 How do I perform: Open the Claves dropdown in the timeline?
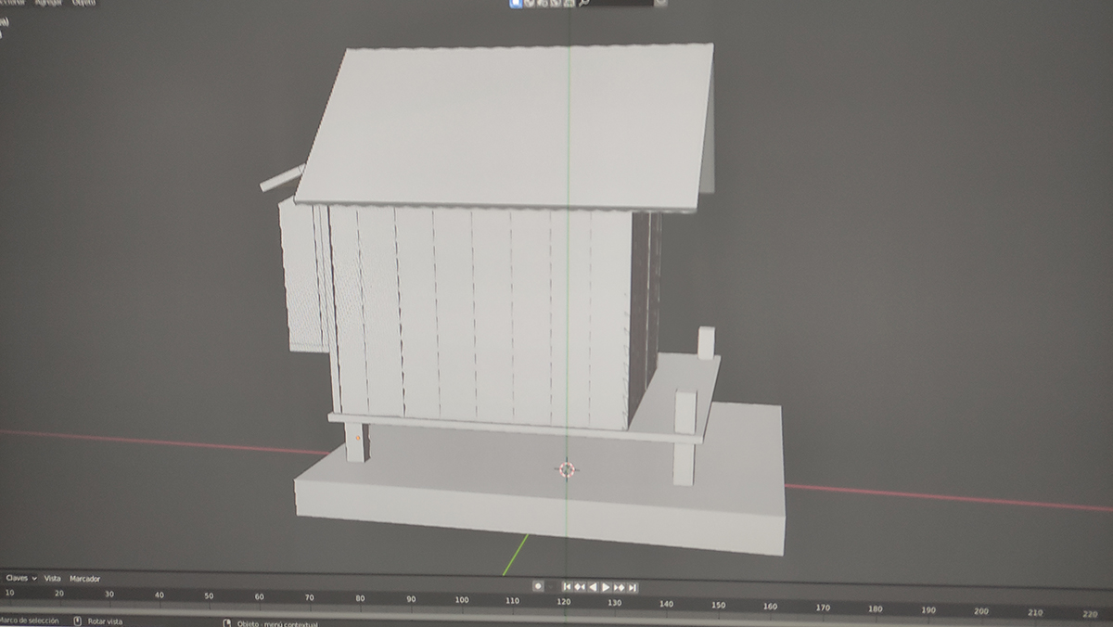(x=20, y=578)
